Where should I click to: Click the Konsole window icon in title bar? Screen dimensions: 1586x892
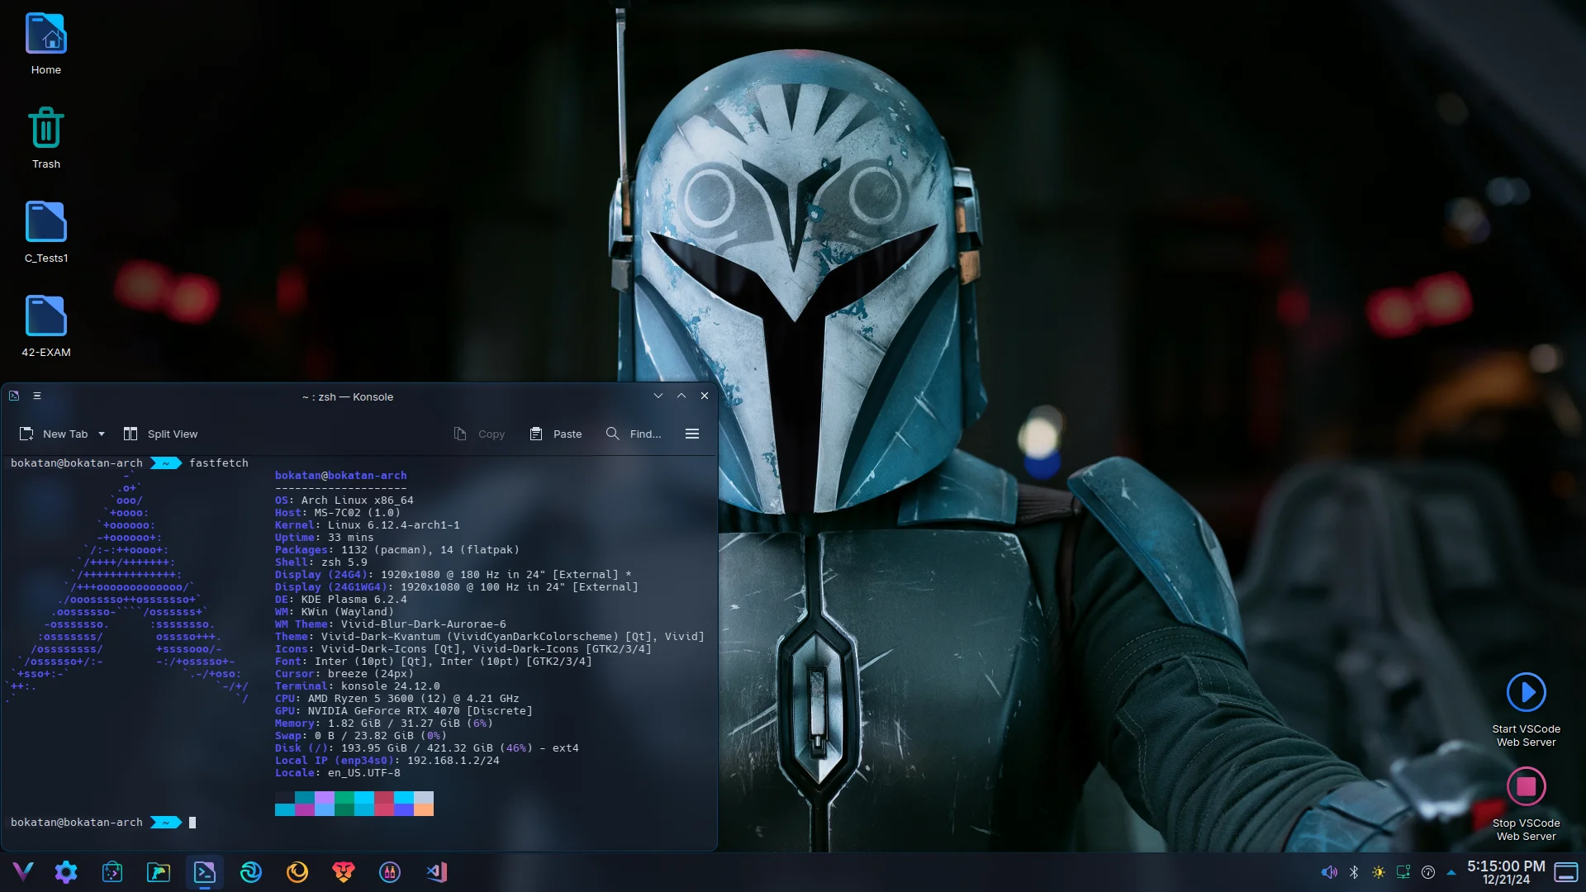[14, 396]
